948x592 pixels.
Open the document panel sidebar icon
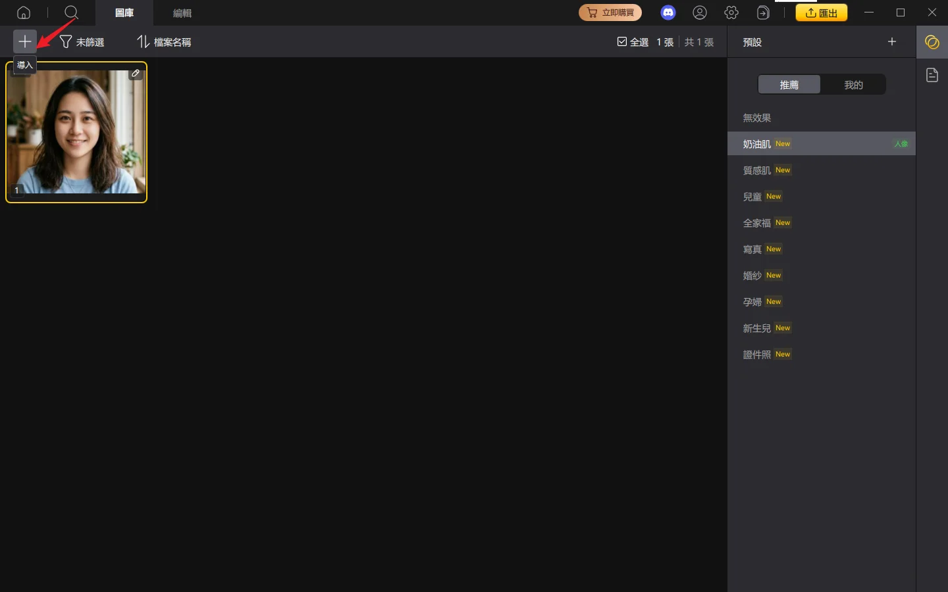932,75
